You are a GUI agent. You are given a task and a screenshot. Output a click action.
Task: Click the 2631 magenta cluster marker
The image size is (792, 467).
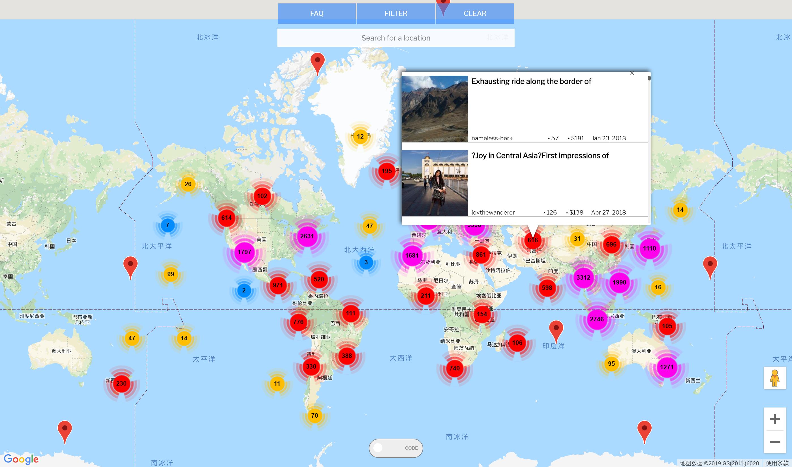click(307, 236)
